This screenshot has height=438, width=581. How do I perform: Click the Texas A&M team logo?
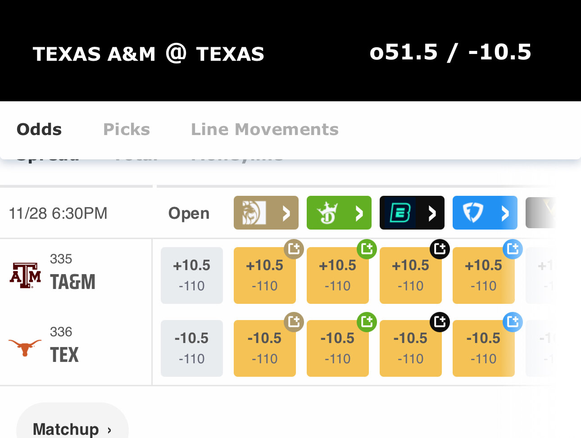tap(25, 275)
